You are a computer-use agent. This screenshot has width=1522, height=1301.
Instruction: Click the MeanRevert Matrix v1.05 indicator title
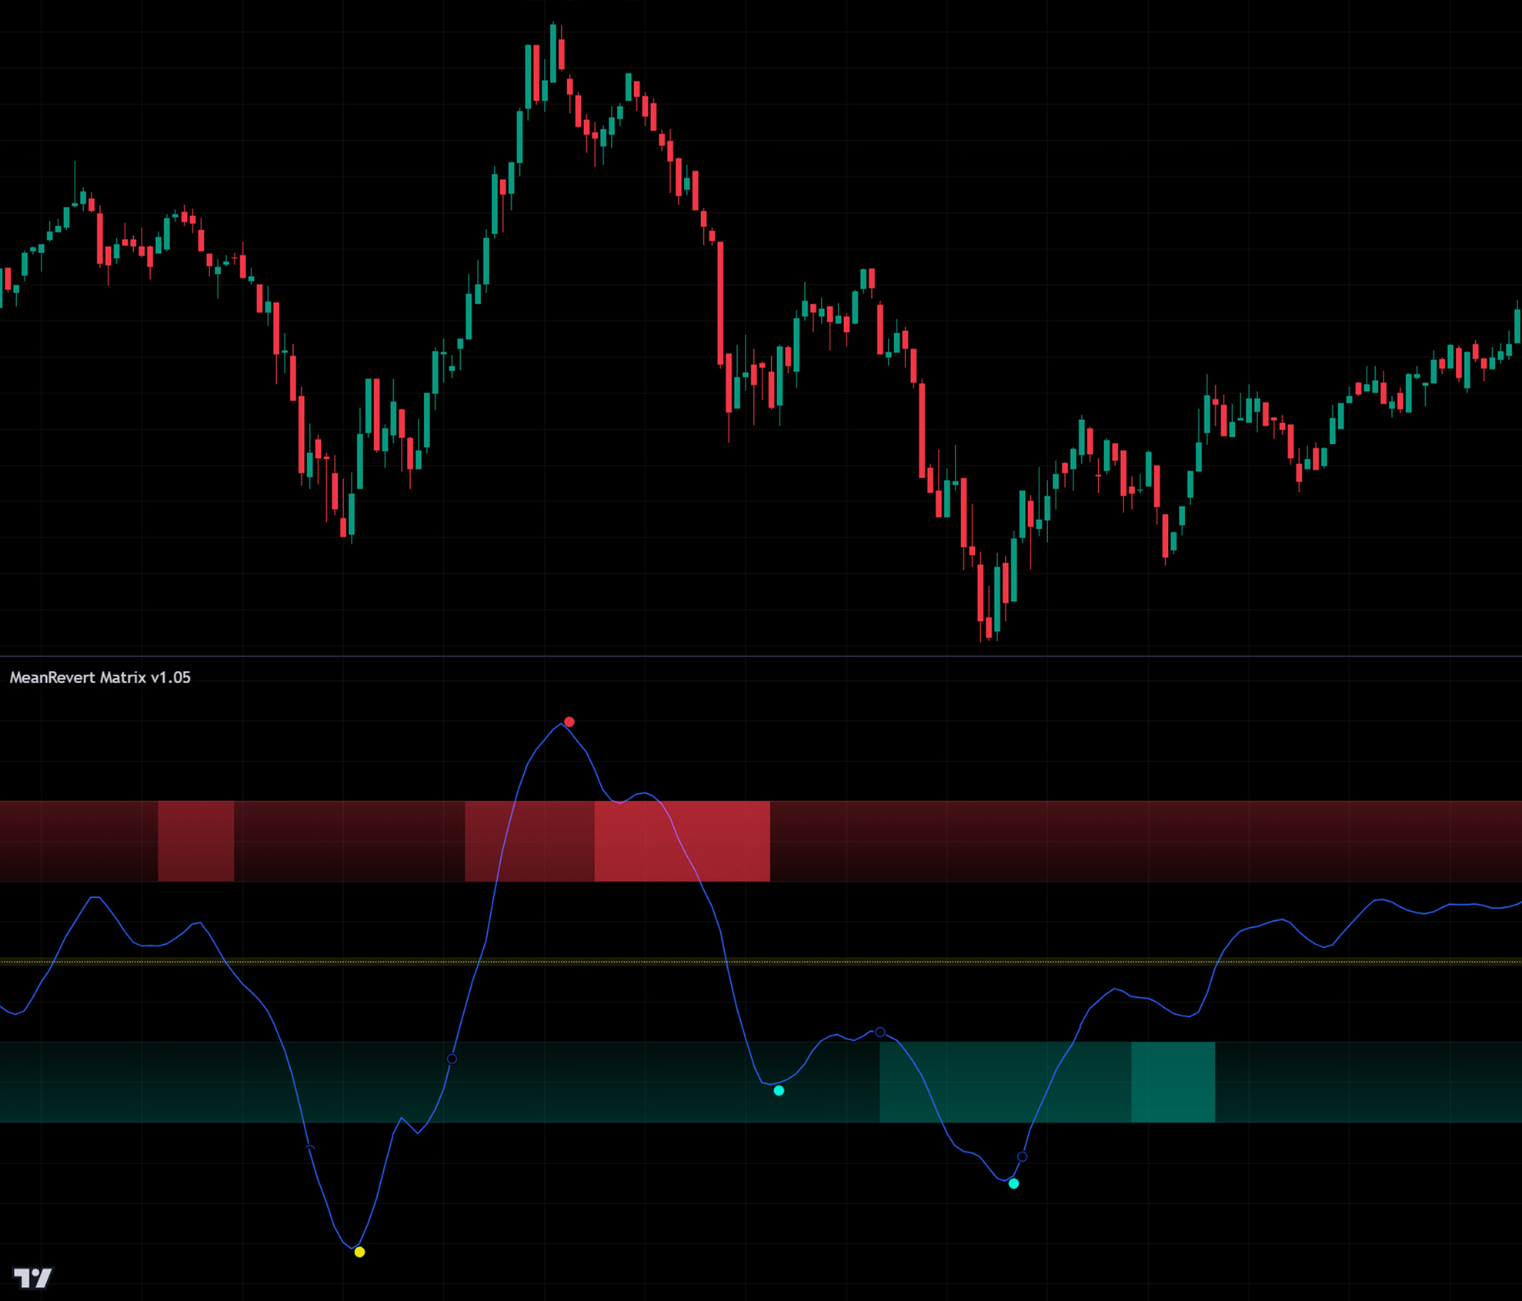click(100, 678)
